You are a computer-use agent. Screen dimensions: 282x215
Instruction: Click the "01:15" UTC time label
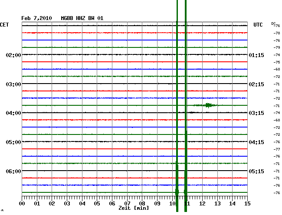click(x=256, y=55)
